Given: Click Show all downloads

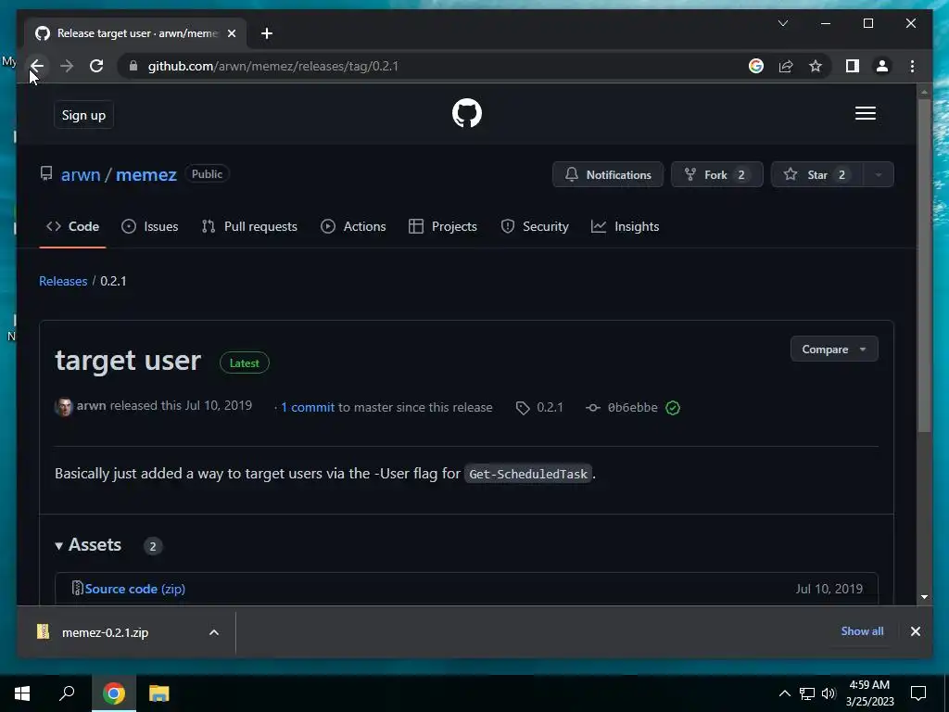Looking at the screenshot, I should (x=862, y=630).
